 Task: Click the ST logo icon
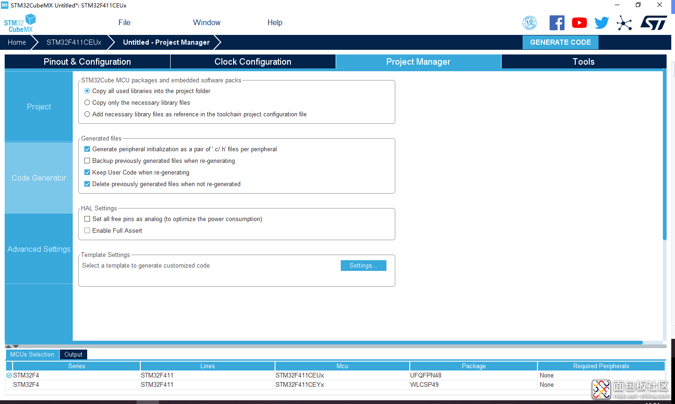tap(653, 23)
